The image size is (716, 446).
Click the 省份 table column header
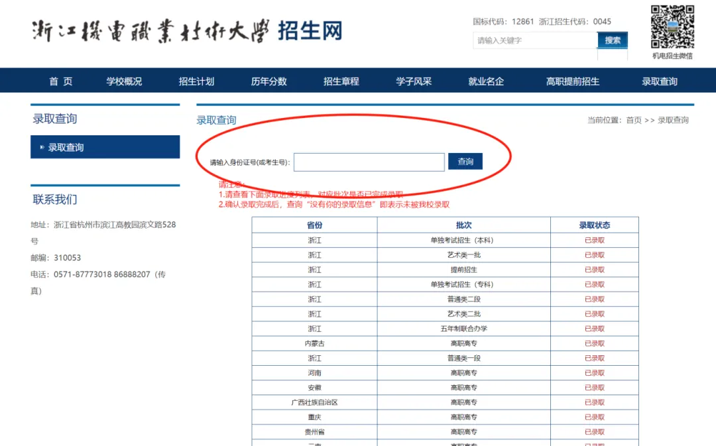click(x=314, y=225)
